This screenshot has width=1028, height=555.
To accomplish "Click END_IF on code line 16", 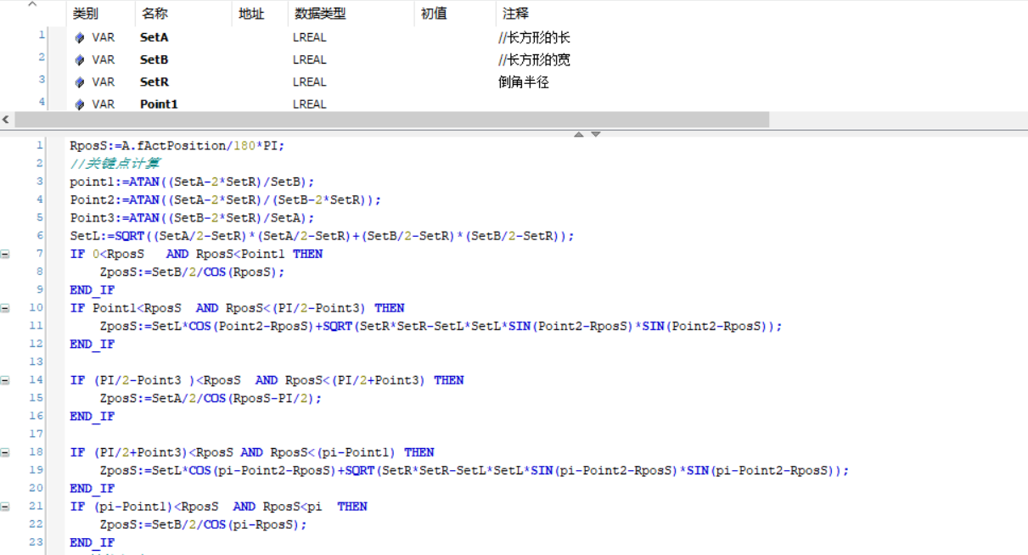I will [92, 417].
